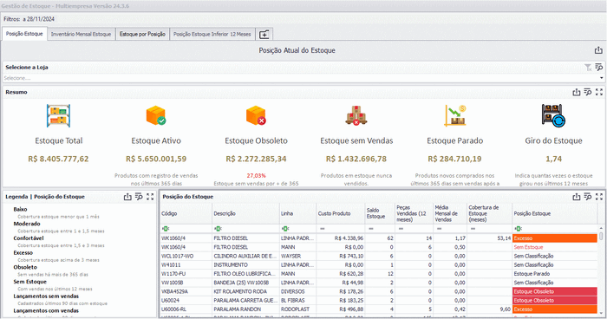Click the Posição do Estoque vertical scrollbar
This screenshot has width=607, height=319.
601,271
